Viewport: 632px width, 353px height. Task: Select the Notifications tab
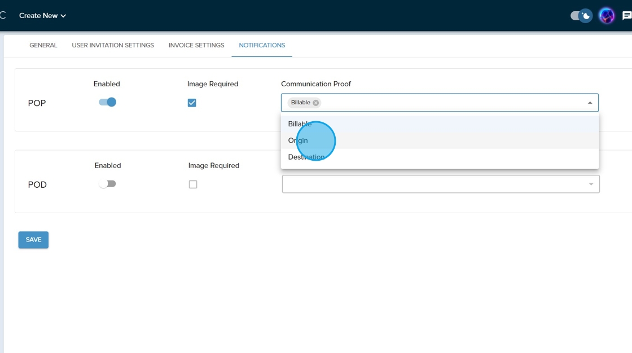point(262,45)
